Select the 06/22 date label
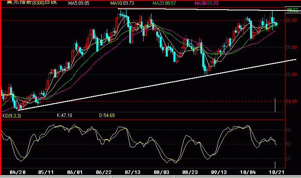 point(104,172)
